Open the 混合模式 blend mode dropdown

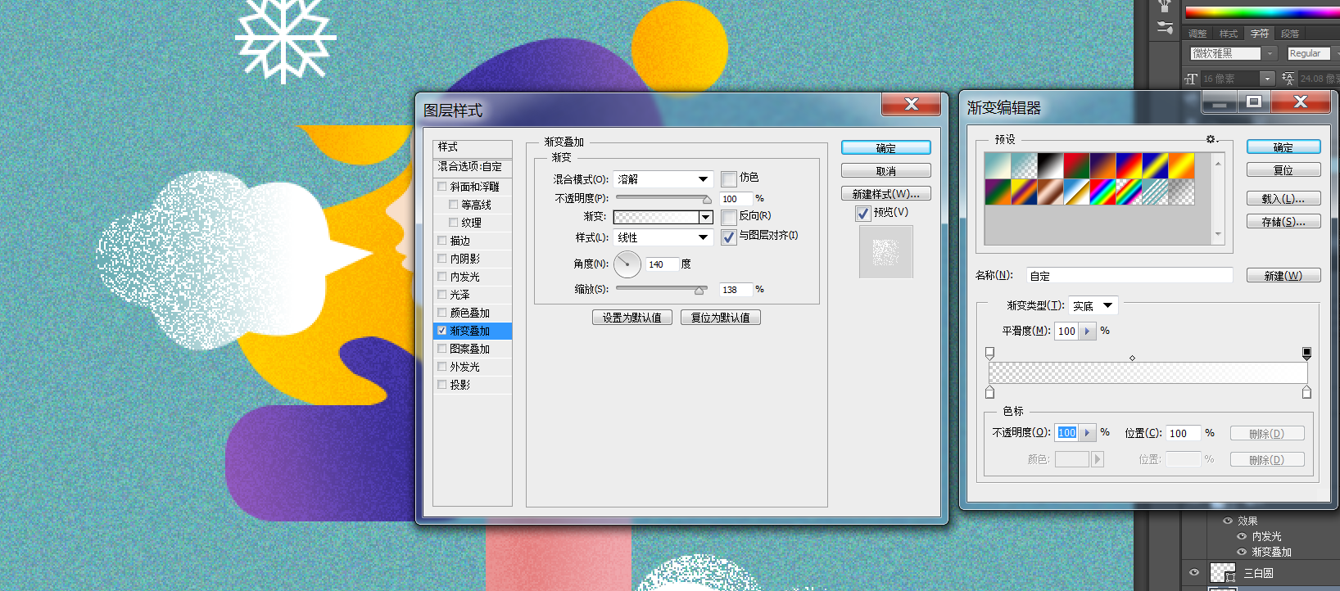pos(663,179)
